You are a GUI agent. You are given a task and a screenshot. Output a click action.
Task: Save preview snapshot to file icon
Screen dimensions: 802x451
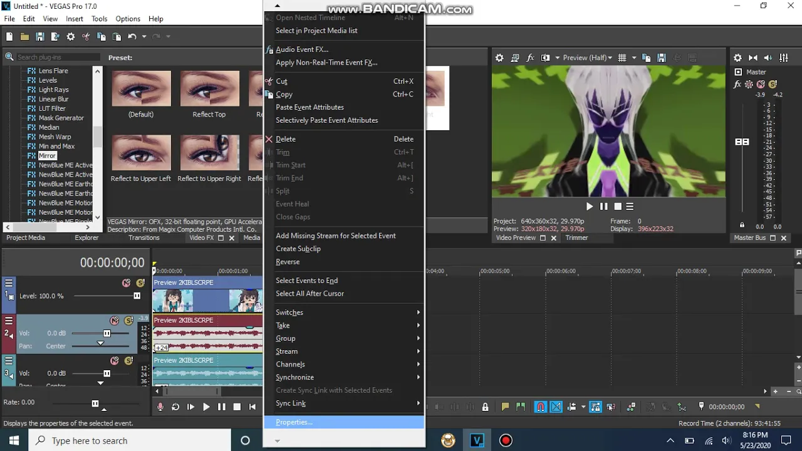coord(661,58)
